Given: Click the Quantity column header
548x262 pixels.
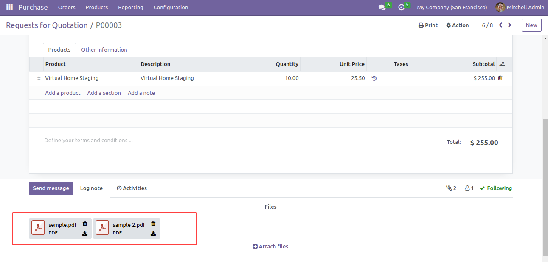Looking at the screenshot, I should 267,64.
